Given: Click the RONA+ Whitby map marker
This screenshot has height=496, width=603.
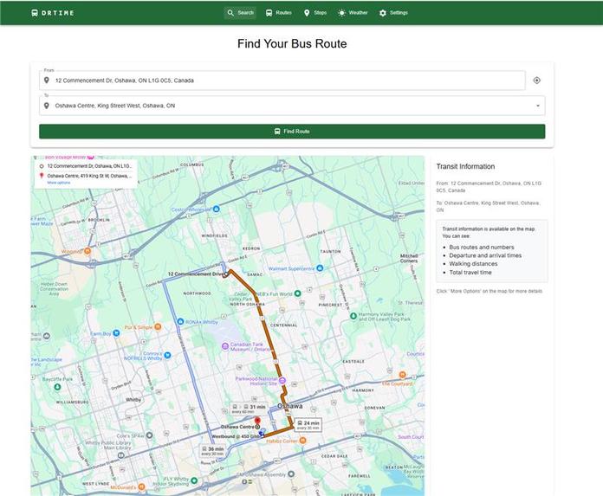Looking at the screenshot, I should [x=180, y=321].
